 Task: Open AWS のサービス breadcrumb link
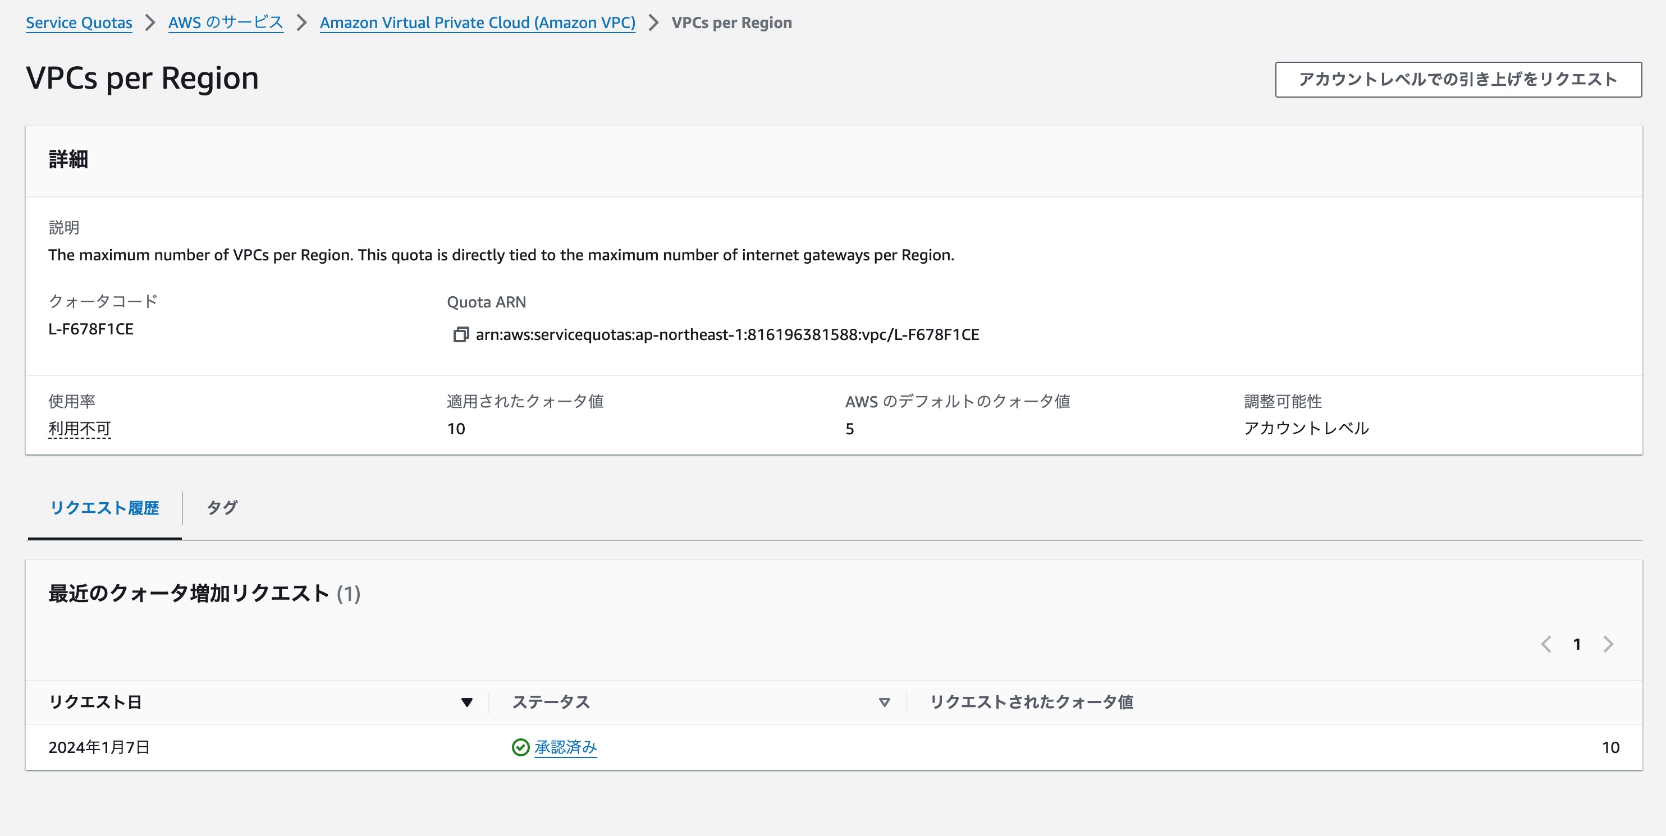tap(226, 22)
